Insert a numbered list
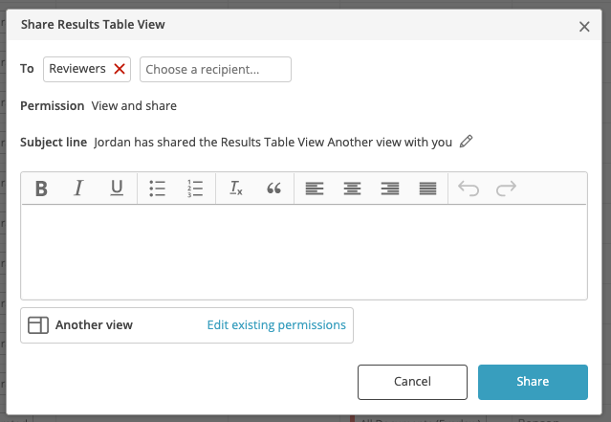 (195, 189)
